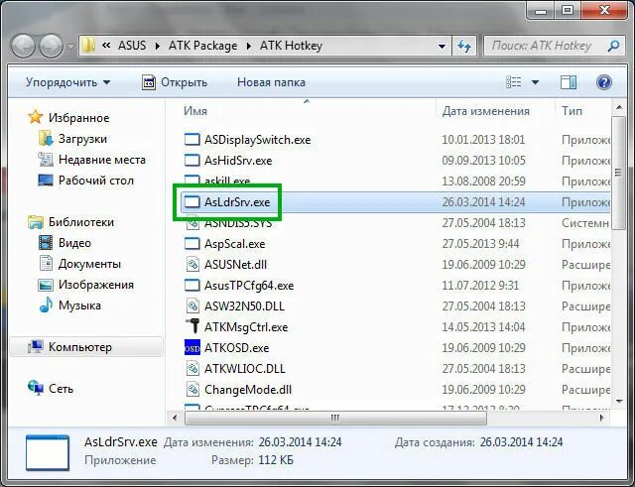Image resolution: width=635 pixels, height=487 pixels.
Task: Select ATK Hotkey in the address breadcrumb
Action: (x=291, y=46)
